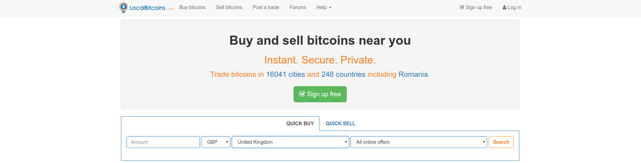Screen dimensions: 641x163
Task: Click the LocalBitcoins logo icon
Action: click(x=123, y=7)
